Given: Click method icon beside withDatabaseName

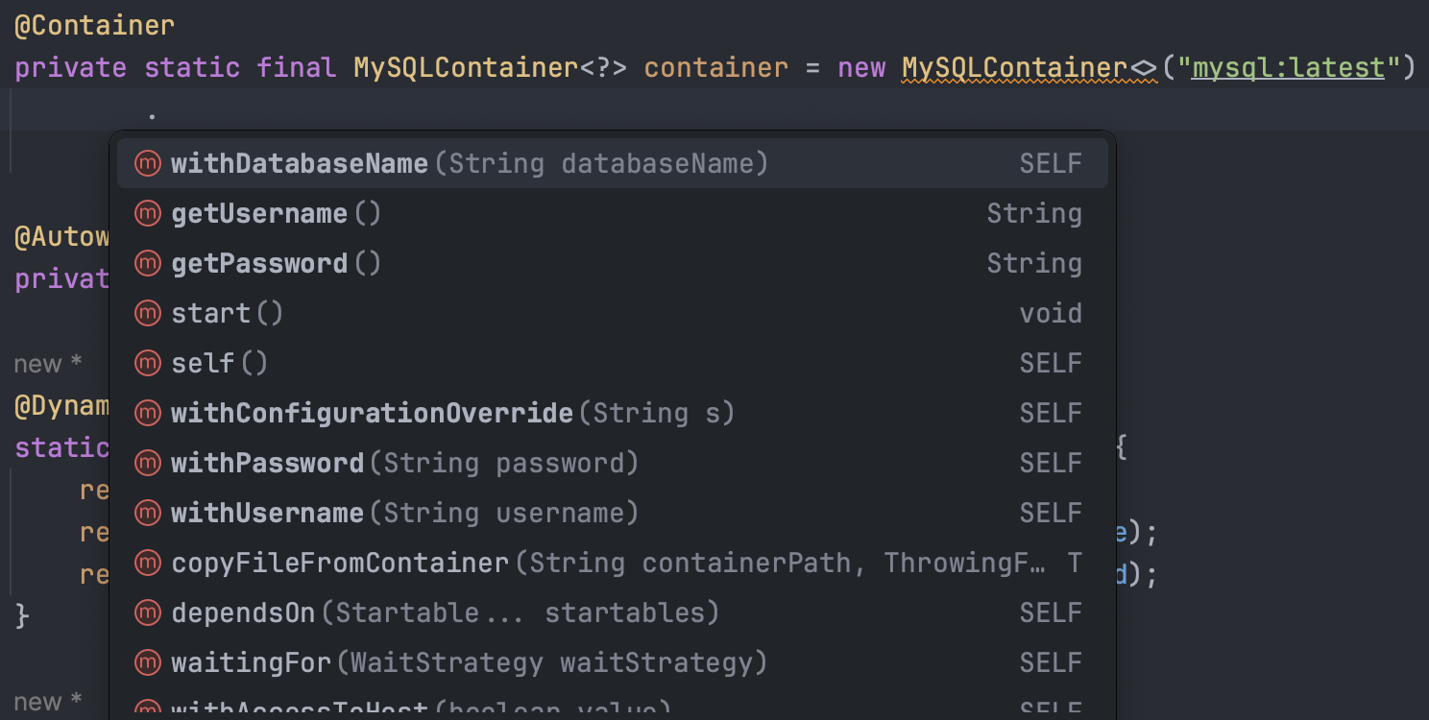Looking at the screenshot, I should [147, 164].
